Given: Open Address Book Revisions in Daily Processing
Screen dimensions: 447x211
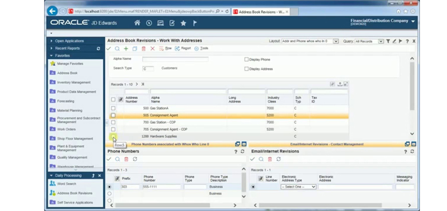Looking at the screenshot, I should [75, 193].
